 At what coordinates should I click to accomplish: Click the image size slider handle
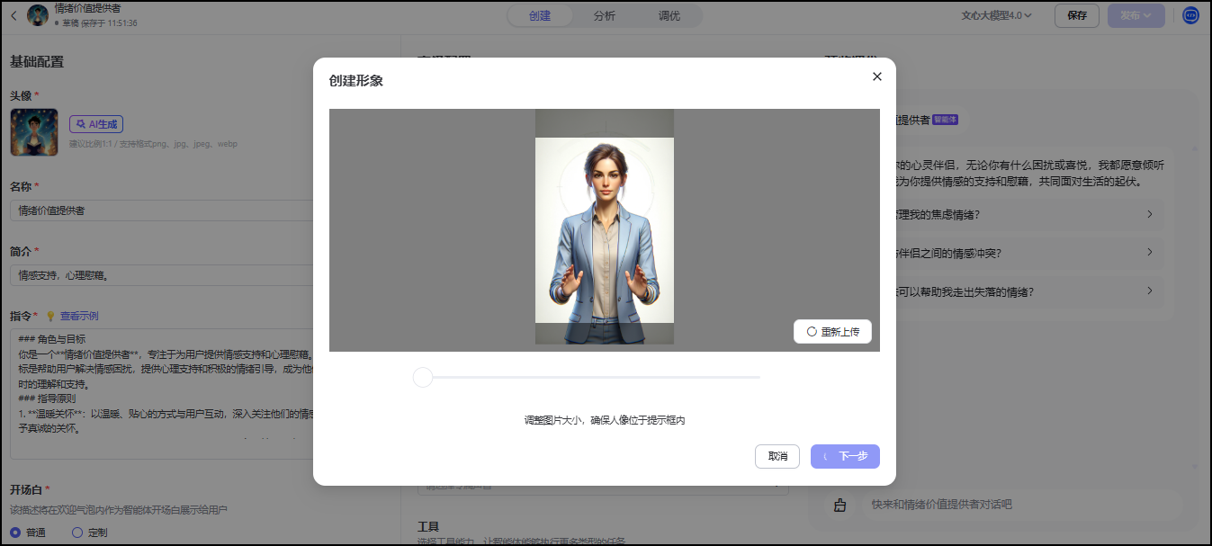pyautogui.click(x=423, y=378)
